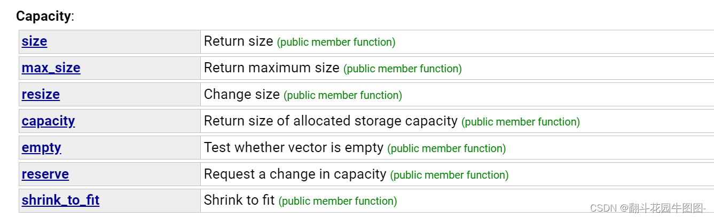Screen dimensions: 714x218
Task: Click green 'public member function' label beside resize
Action: tap(343, 95)
